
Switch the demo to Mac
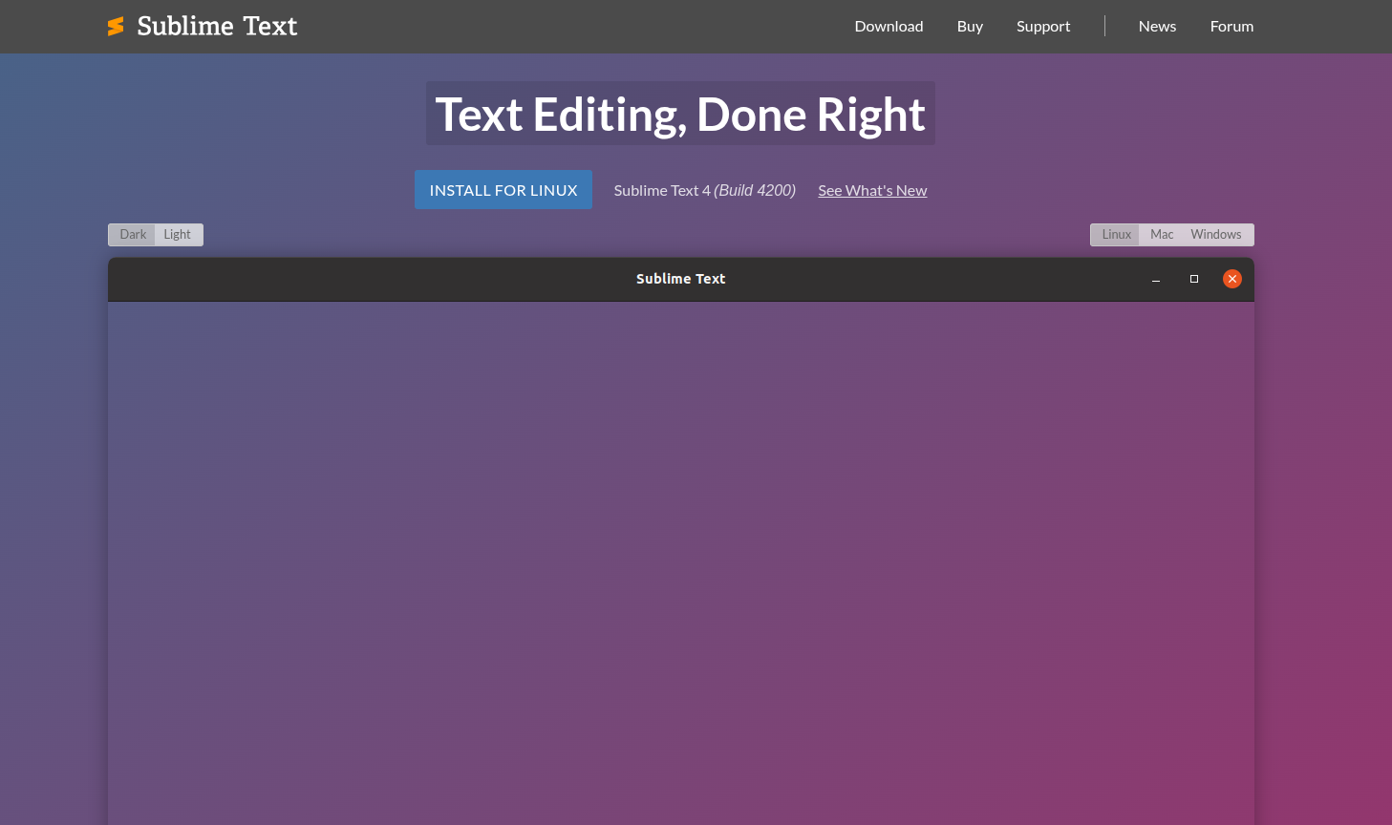pyautogui.click(x=1161, y=234)
